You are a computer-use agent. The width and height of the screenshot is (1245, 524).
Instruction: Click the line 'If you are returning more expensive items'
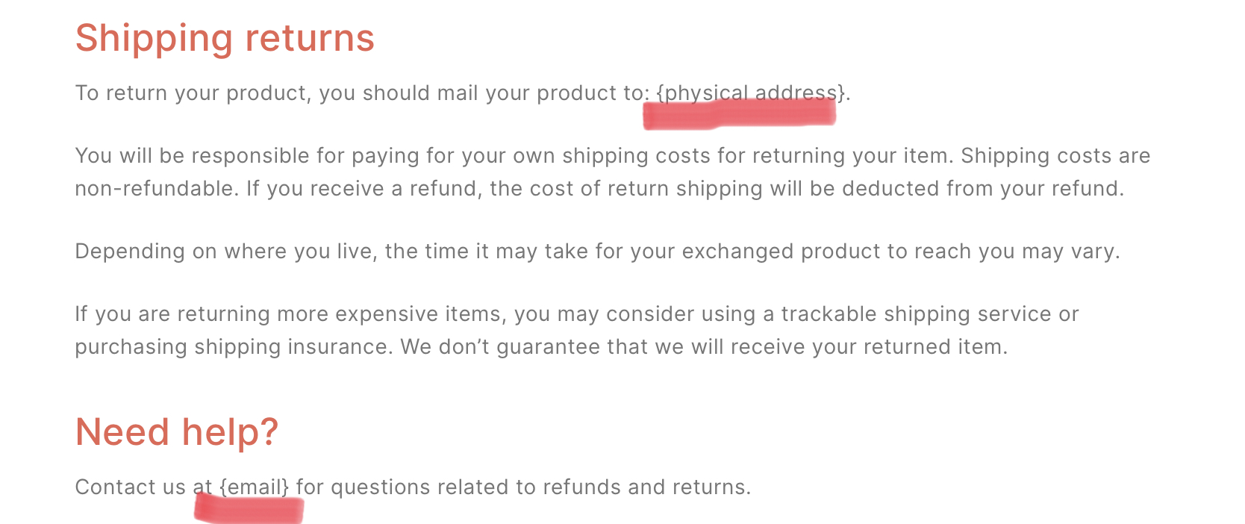click(577, 314)
